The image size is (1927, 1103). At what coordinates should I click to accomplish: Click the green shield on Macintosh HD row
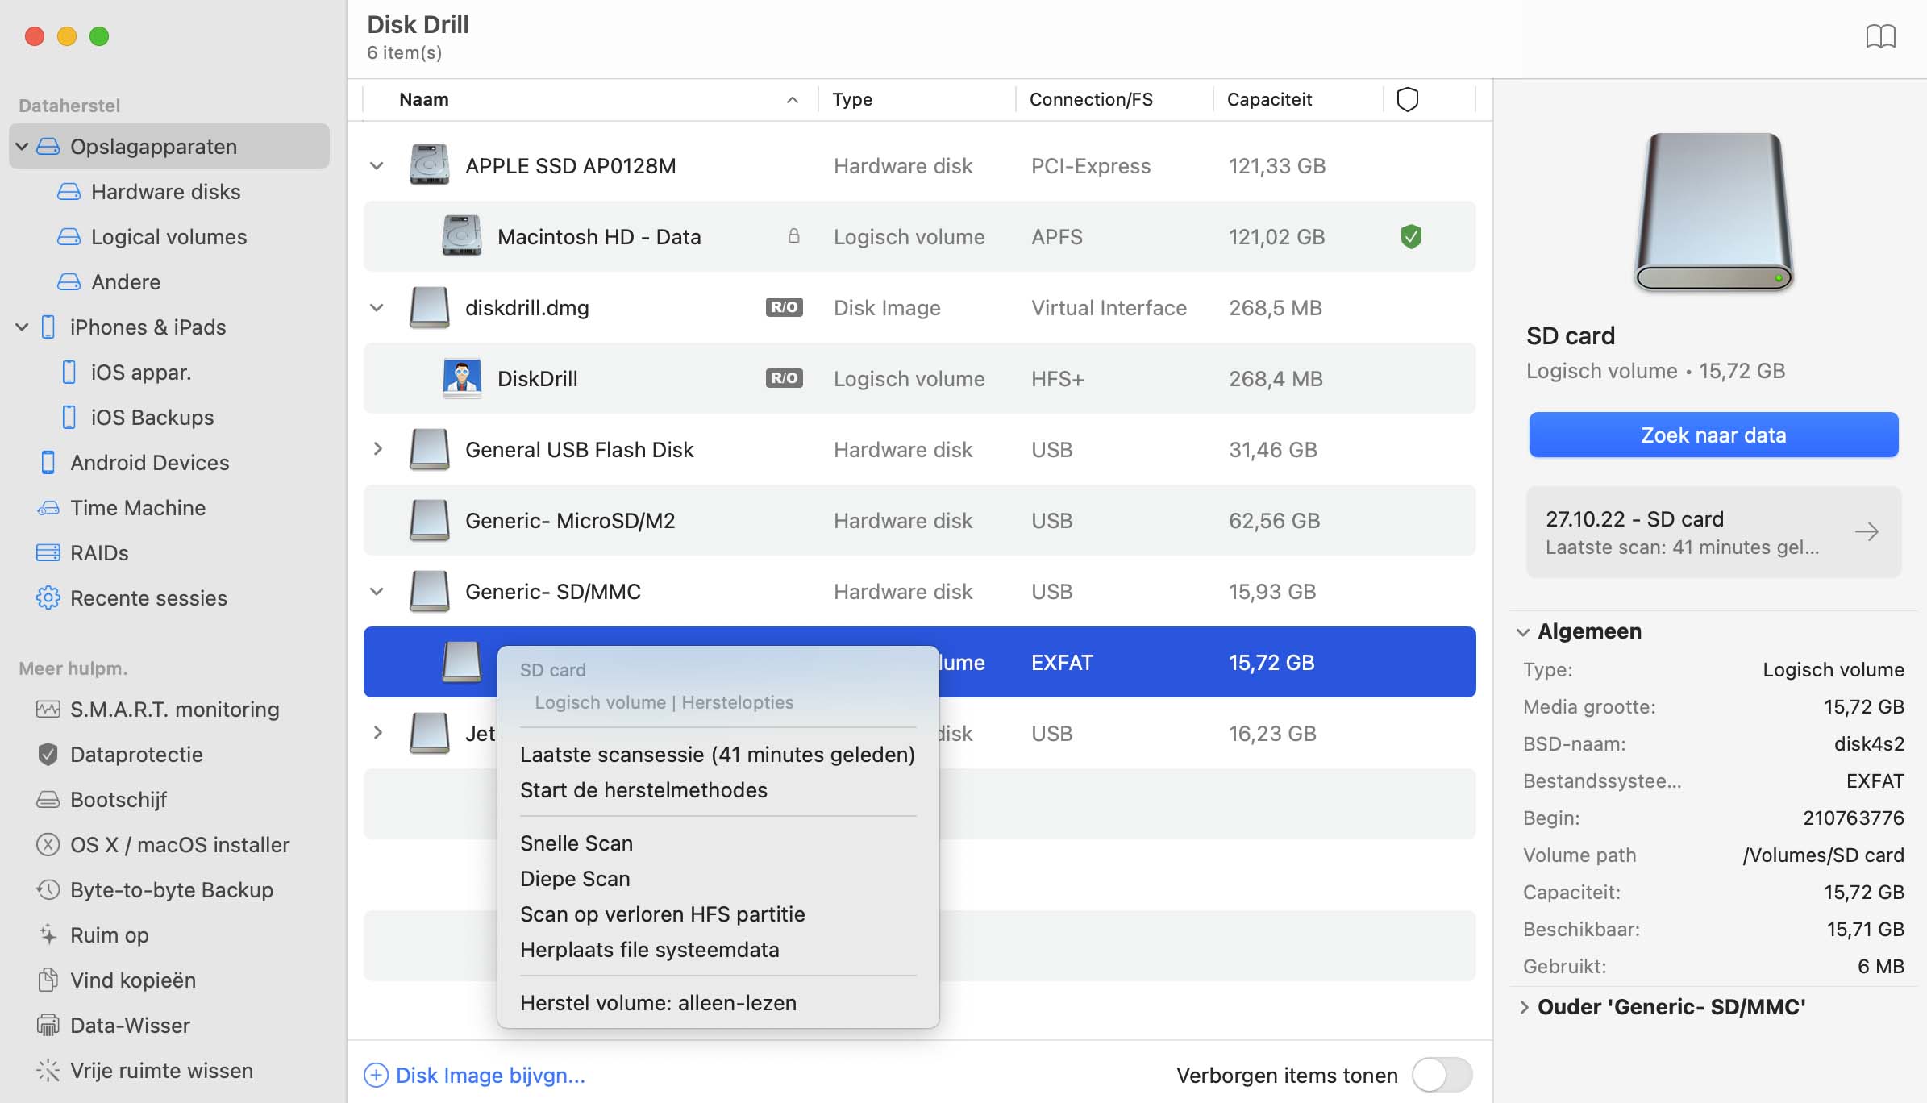[x=1410, y=236]
